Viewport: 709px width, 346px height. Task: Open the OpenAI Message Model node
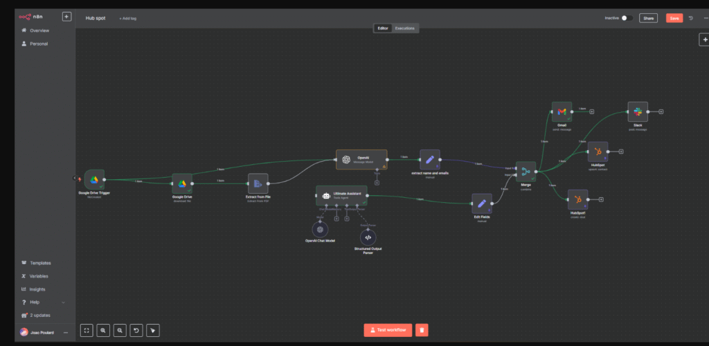(361, 160)
